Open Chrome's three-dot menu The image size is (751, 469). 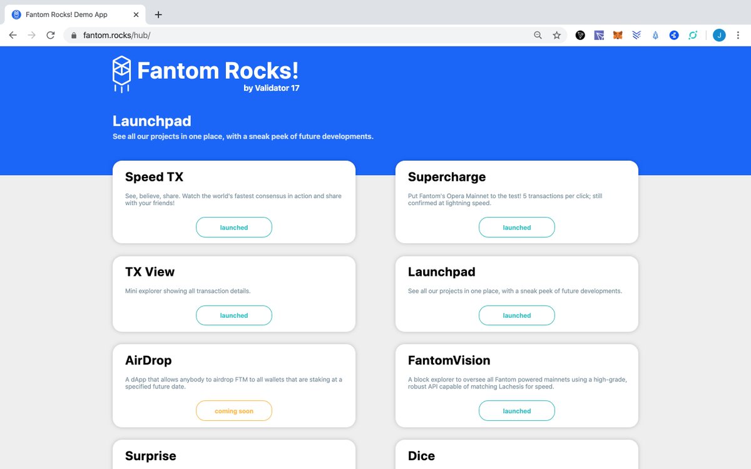click(738, 36)
